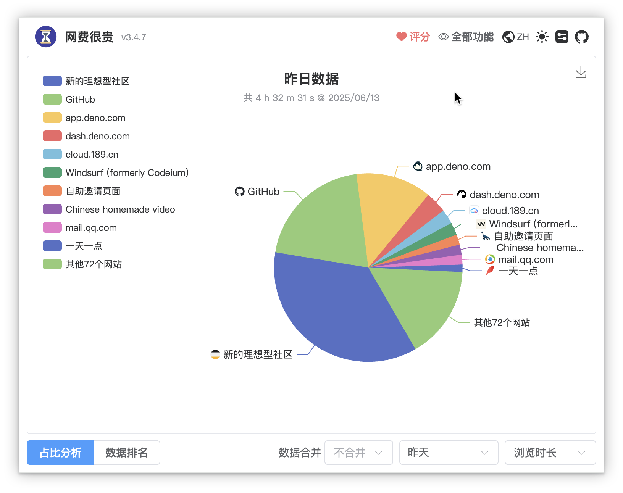
Task: Toggle the GitHub legend color swatch
Action: point(52,99)
